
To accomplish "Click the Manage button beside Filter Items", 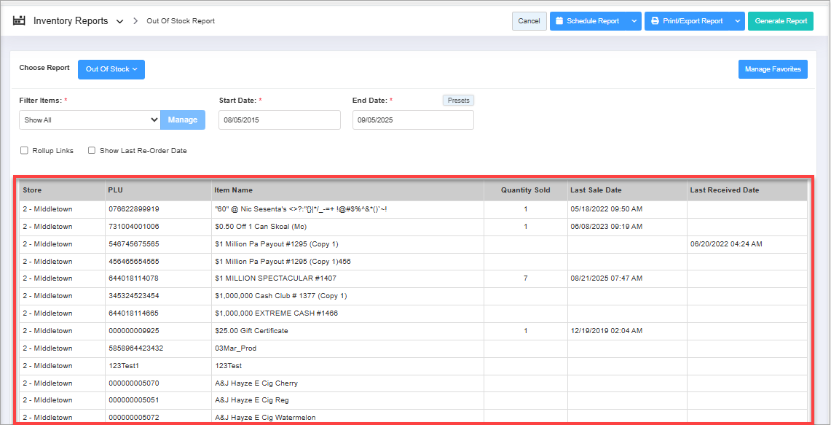I will click(183, 120).
